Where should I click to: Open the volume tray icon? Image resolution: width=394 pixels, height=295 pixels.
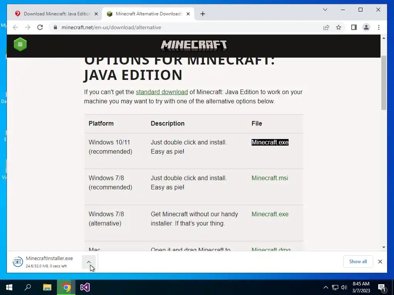pos(344,287)
